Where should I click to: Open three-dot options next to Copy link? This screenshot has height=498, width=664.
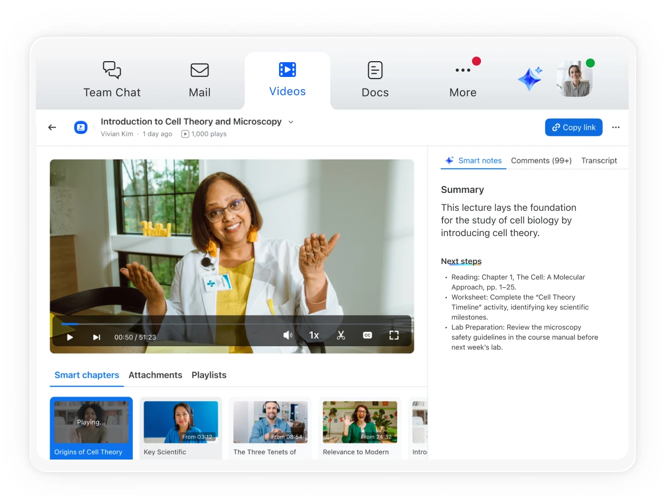[x=615, y=127]
